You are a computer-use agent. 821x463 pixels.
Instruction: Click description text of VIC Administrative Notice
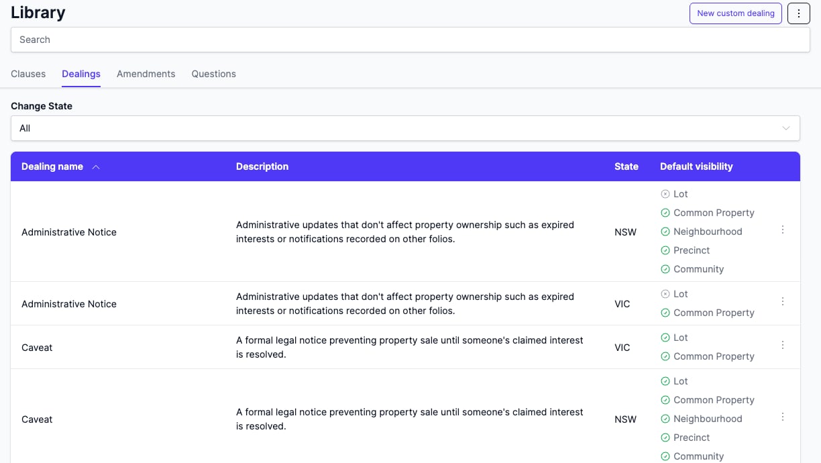pos(405,303)
